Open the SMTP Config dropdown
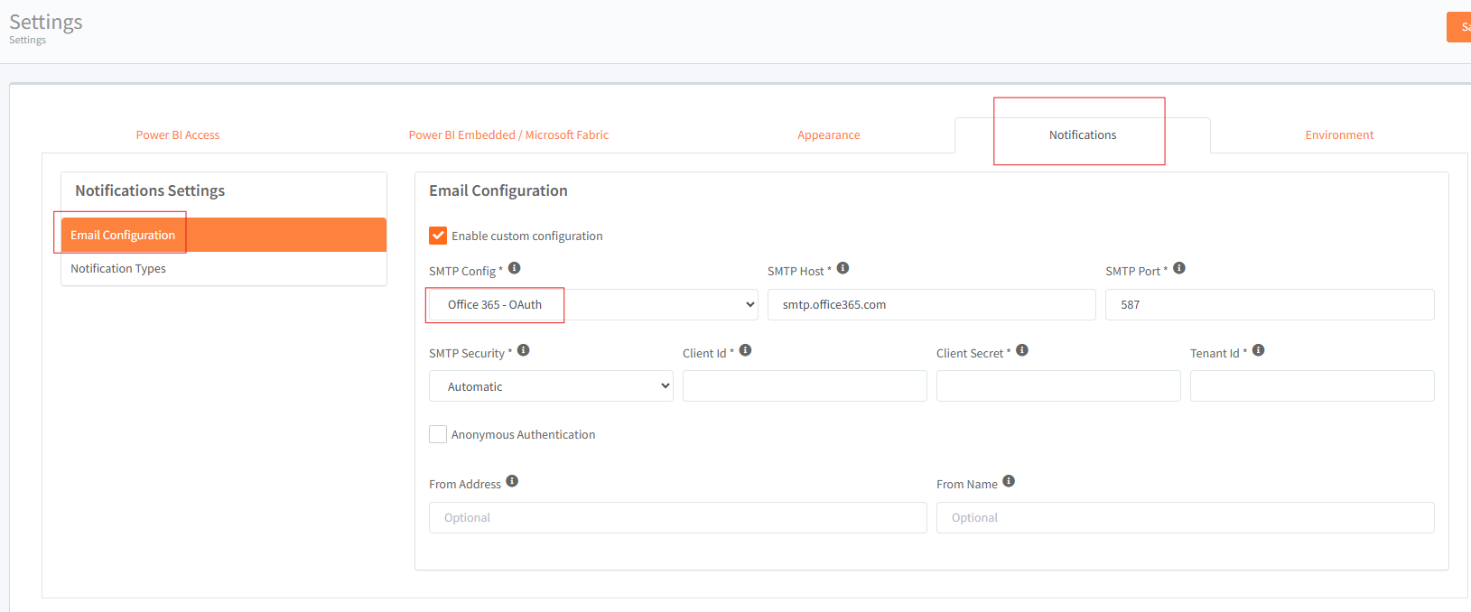The height and width of the screenshot is (612, 1471). [x=592, y=305]
